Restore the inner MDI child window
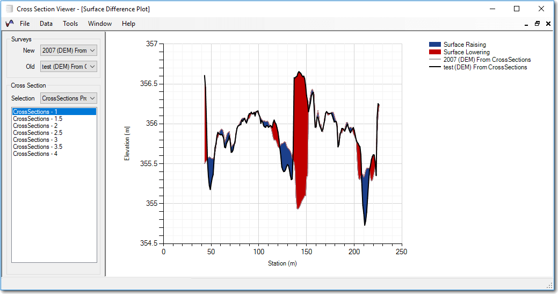Screen dimensions: 558x294 tap(537, 24)
